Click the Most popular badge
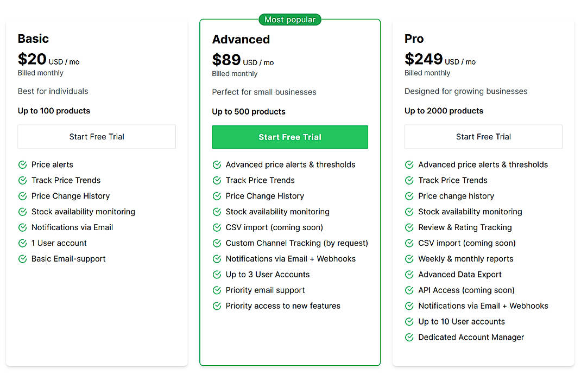 289,19
